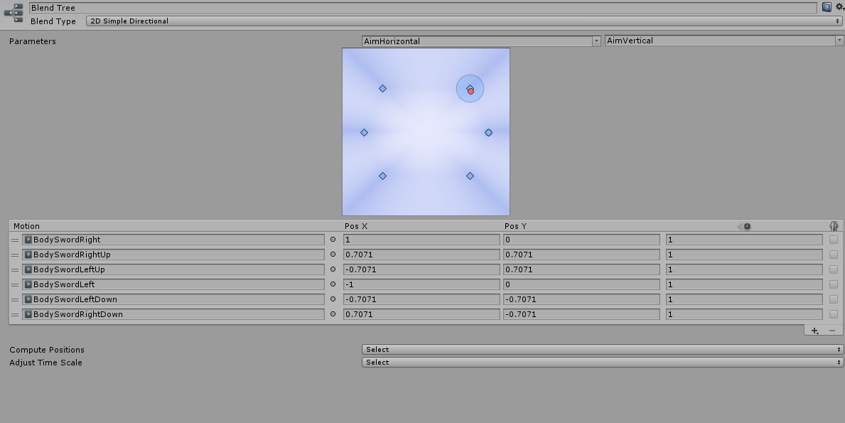Click the mirror column icon in the Motion header

[x=834, y=225]
